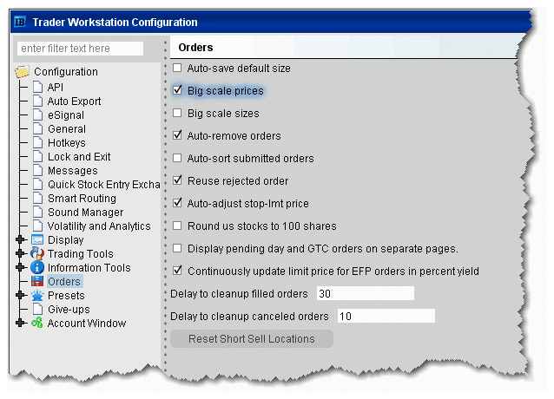Click the Hotkeys page icon
The height and width of the screenshot is (399, 554).
(37, 142)
